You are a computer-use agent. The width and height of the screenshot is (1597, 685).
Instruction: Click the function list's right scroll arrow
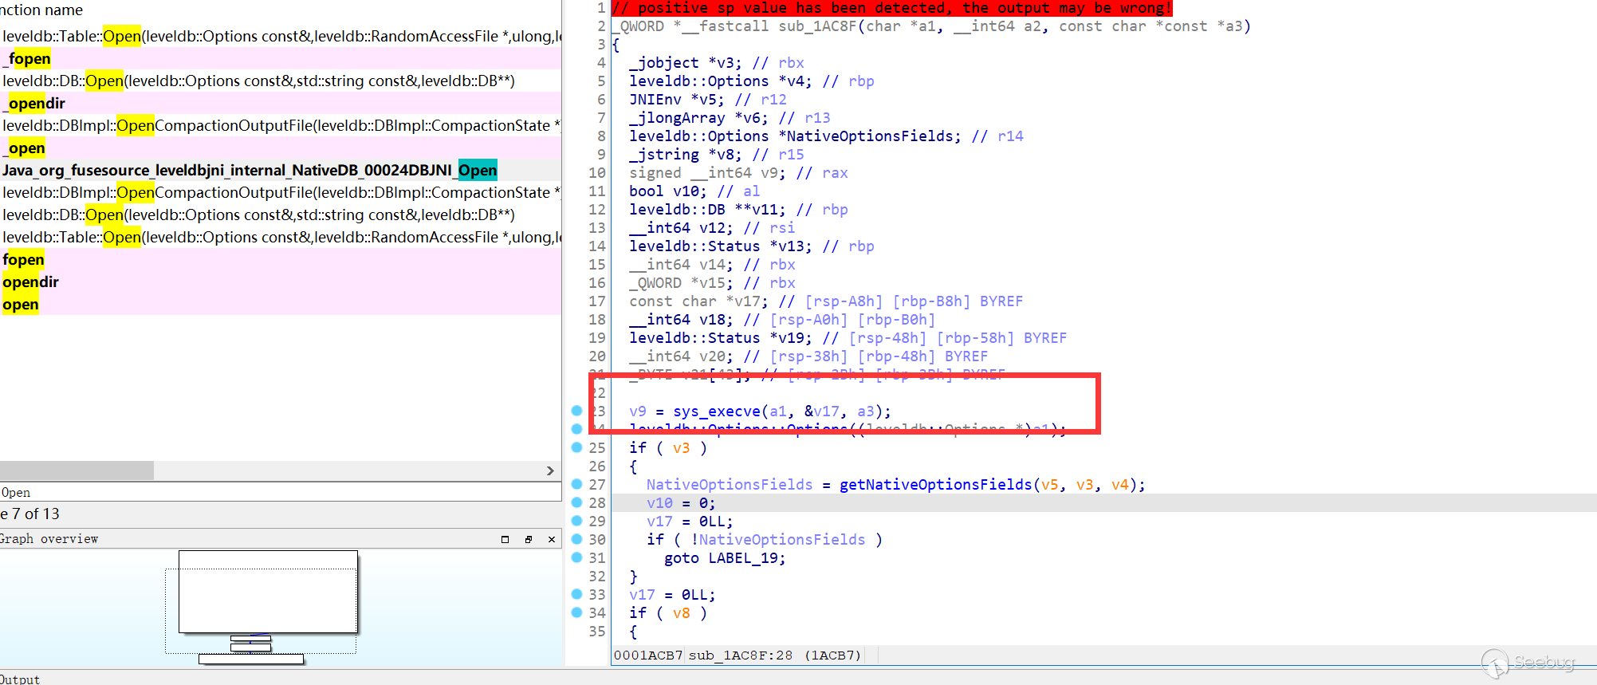[x=550, y=470]
